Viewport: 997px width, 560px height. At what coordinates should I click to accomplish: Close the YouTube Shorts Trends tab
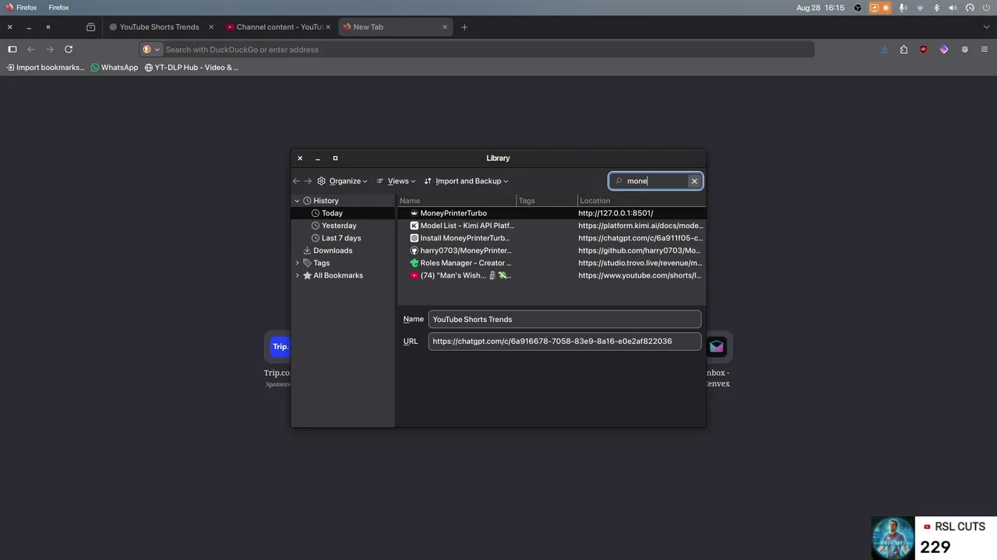(211, 27)
